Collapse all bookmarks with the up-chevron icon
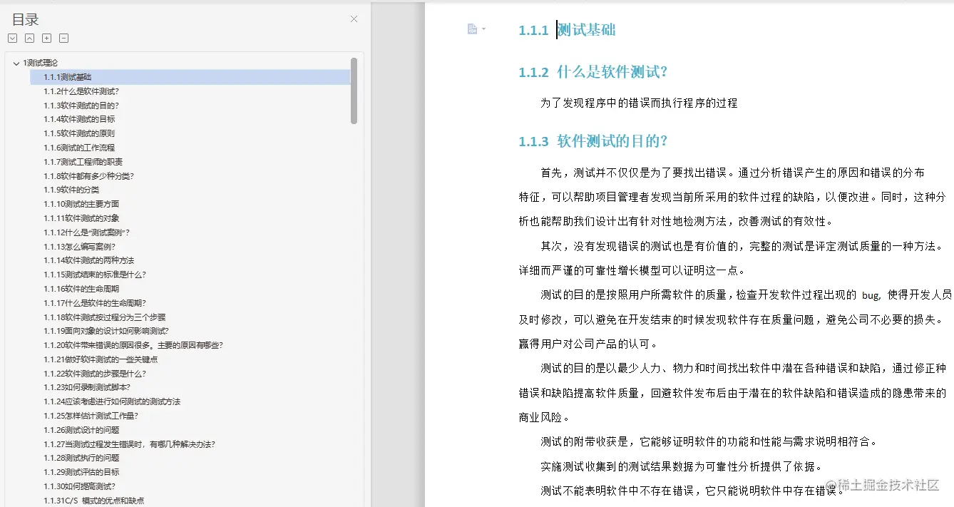This screenshot has height=507, width=954. pyautogui.click(x=29, y=38)
